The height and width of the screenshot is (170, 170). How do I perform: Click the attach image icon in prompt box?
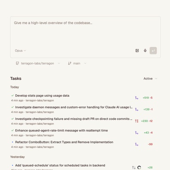click(x=137, y=51)
